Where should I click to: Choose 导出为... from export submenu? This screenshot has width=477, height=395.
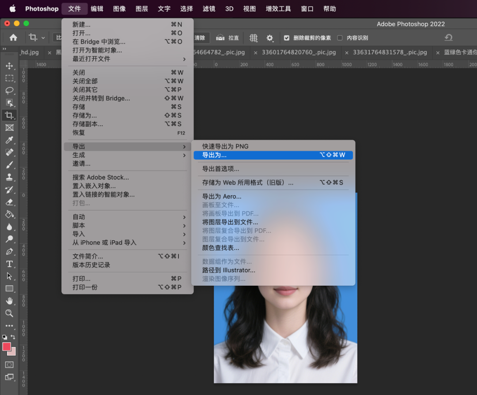coord(273,155)
